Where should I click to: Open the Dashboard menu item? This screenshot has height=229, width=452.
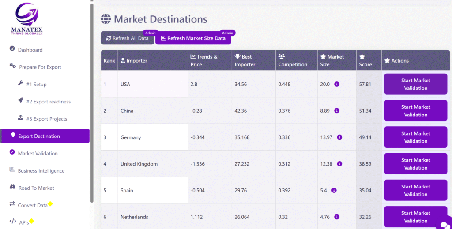(x=30, y=50)
